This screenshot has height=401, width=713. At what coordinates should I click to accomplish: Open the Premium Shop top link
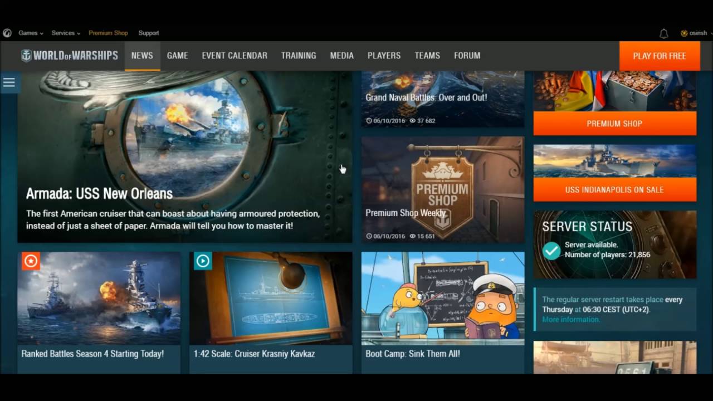(108, 33)
